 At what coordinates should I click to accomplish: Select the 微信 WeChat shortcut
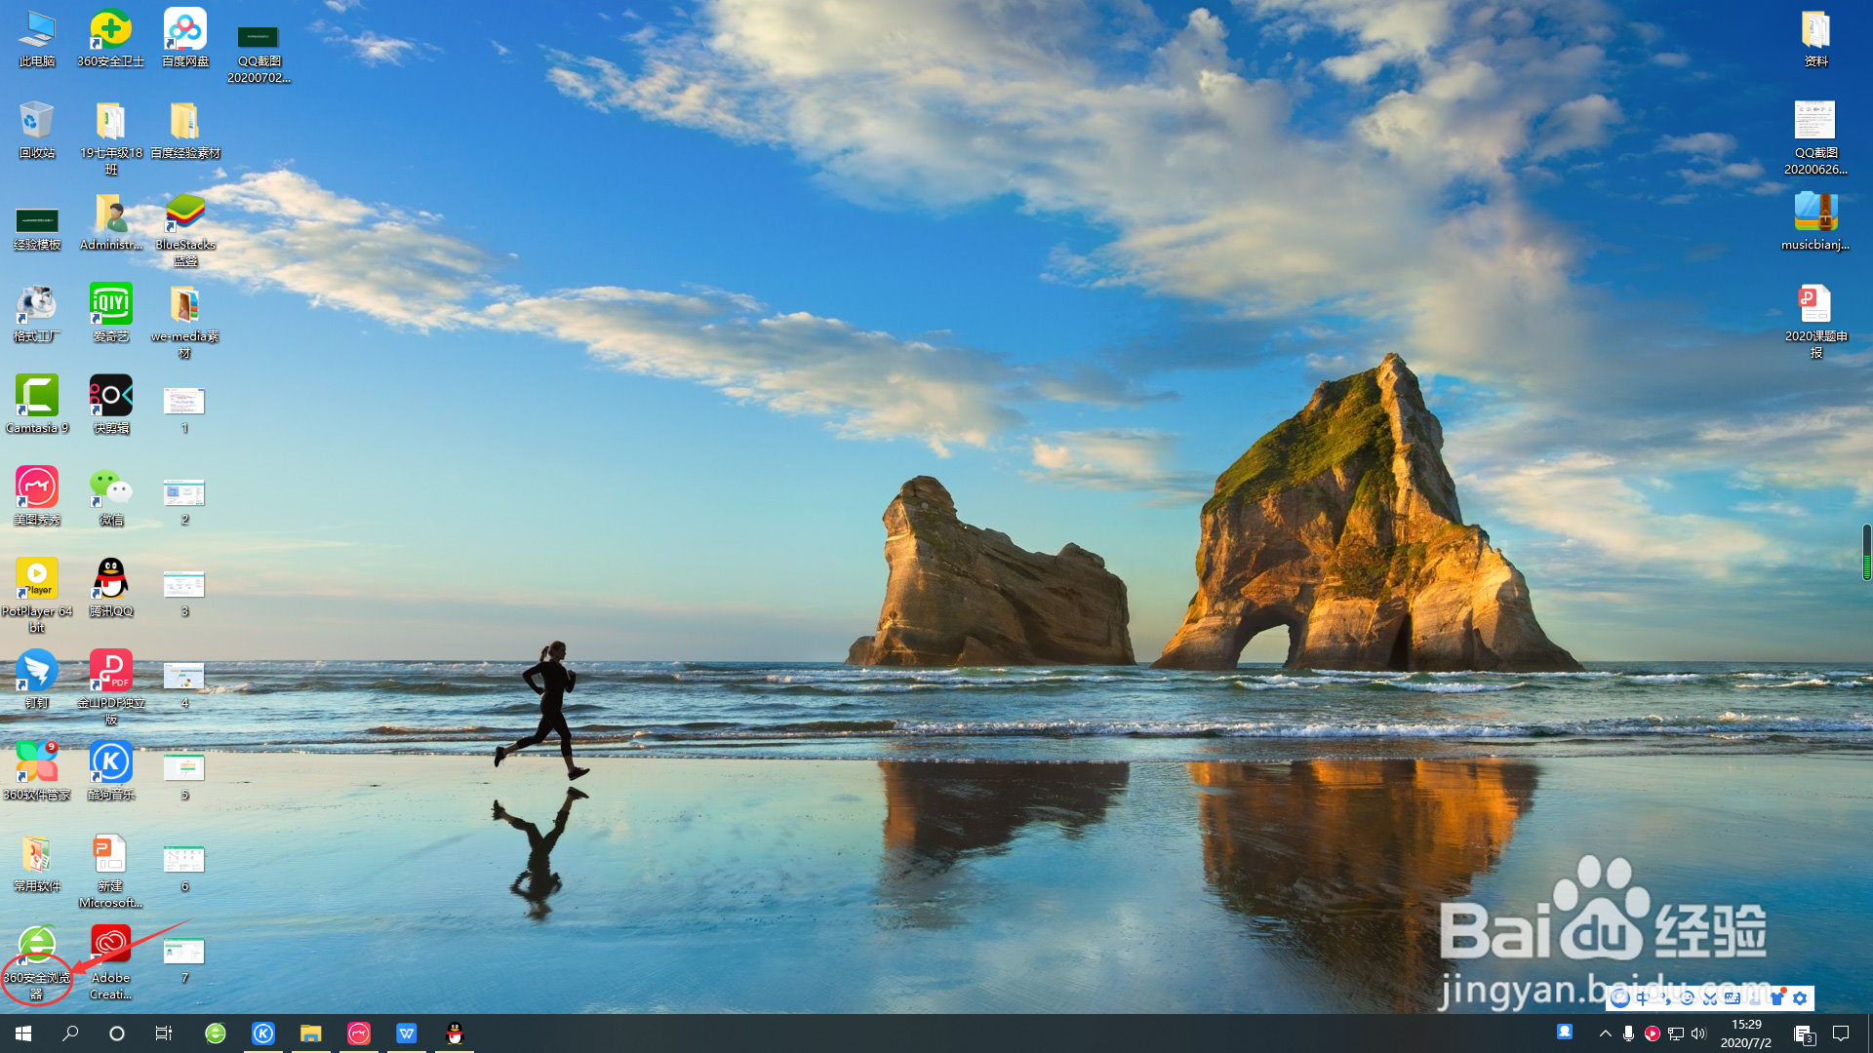point(110,498)
